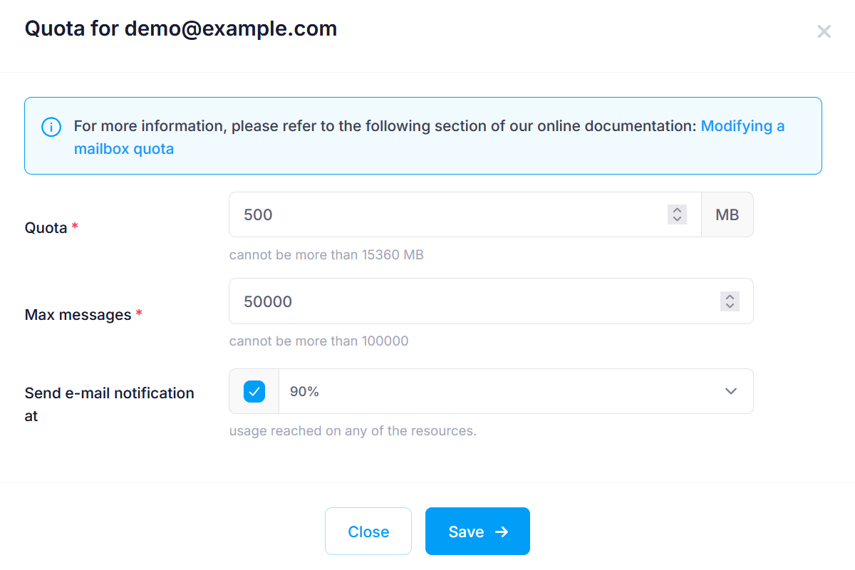855x570 pixels.
Task: Click the info icon in the documentation notice
Action: pyautogui.click(x=51, y=127)
